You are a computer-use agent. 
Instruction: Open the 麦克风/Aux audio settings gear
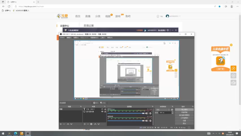coord(150,113)
